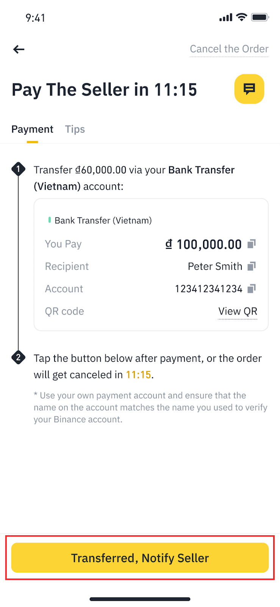Tap the orange 11:15 countdown text
280x607 pixels.
tap(138, 375)
